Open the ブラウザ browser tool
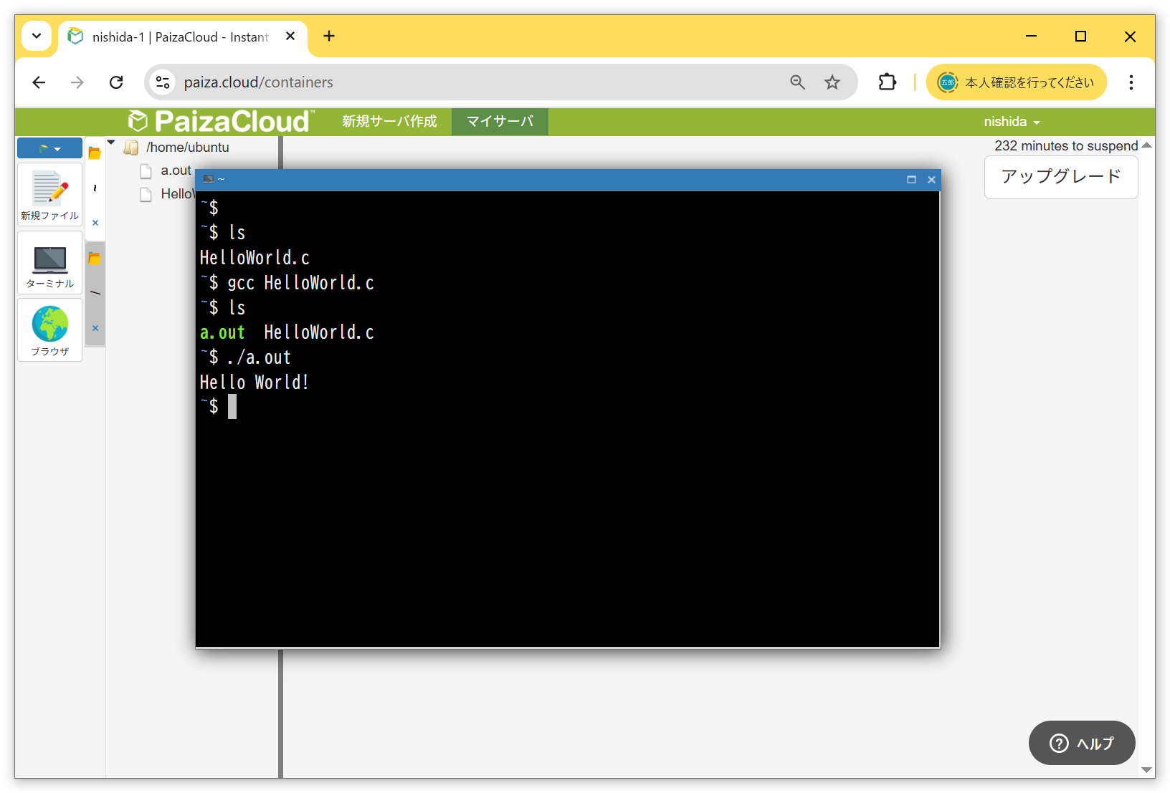 point(49,330)
